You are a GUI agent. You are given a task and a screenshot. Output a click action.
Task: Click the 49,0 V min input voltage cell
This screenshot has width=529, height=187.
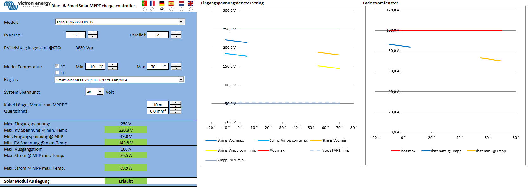pyautogui.click(x=126, y=136)
